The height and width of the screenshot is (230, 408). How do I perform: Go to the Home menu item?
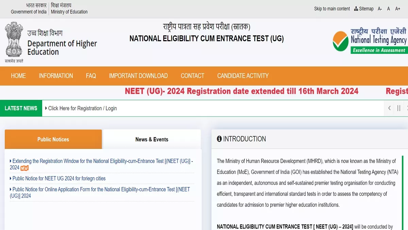click(18, 76)
